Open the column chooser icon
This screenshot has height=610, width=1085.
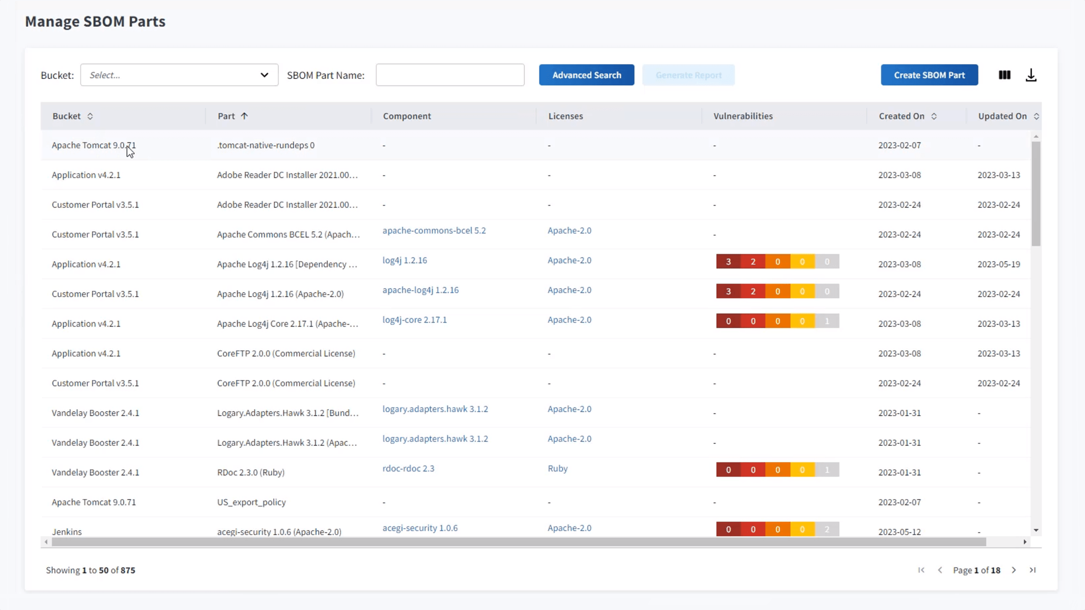(x=1004, y=75)
